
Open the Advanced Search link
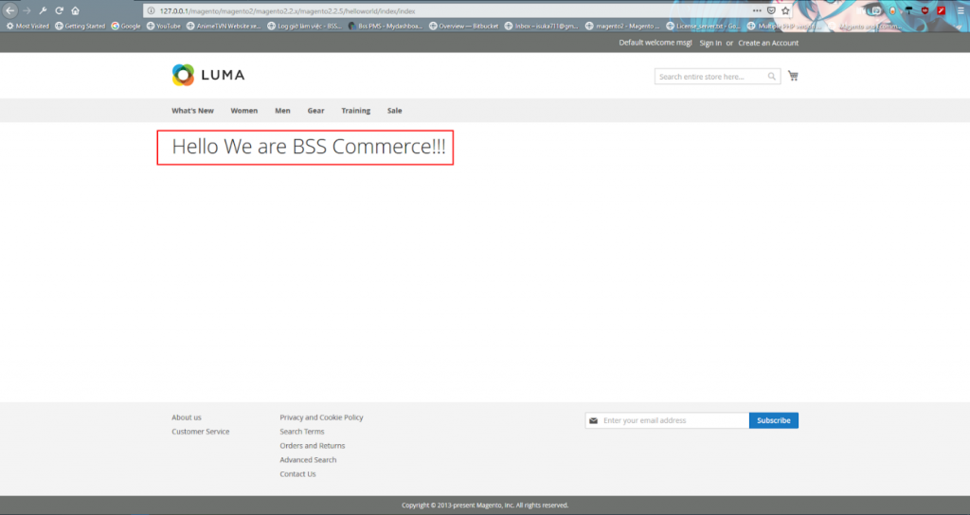(308, 460)
